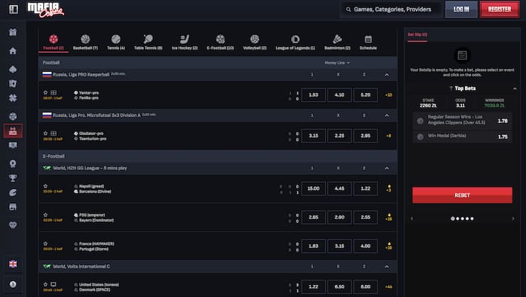Switch to the Football (2) tab

(x=53, y=42)
